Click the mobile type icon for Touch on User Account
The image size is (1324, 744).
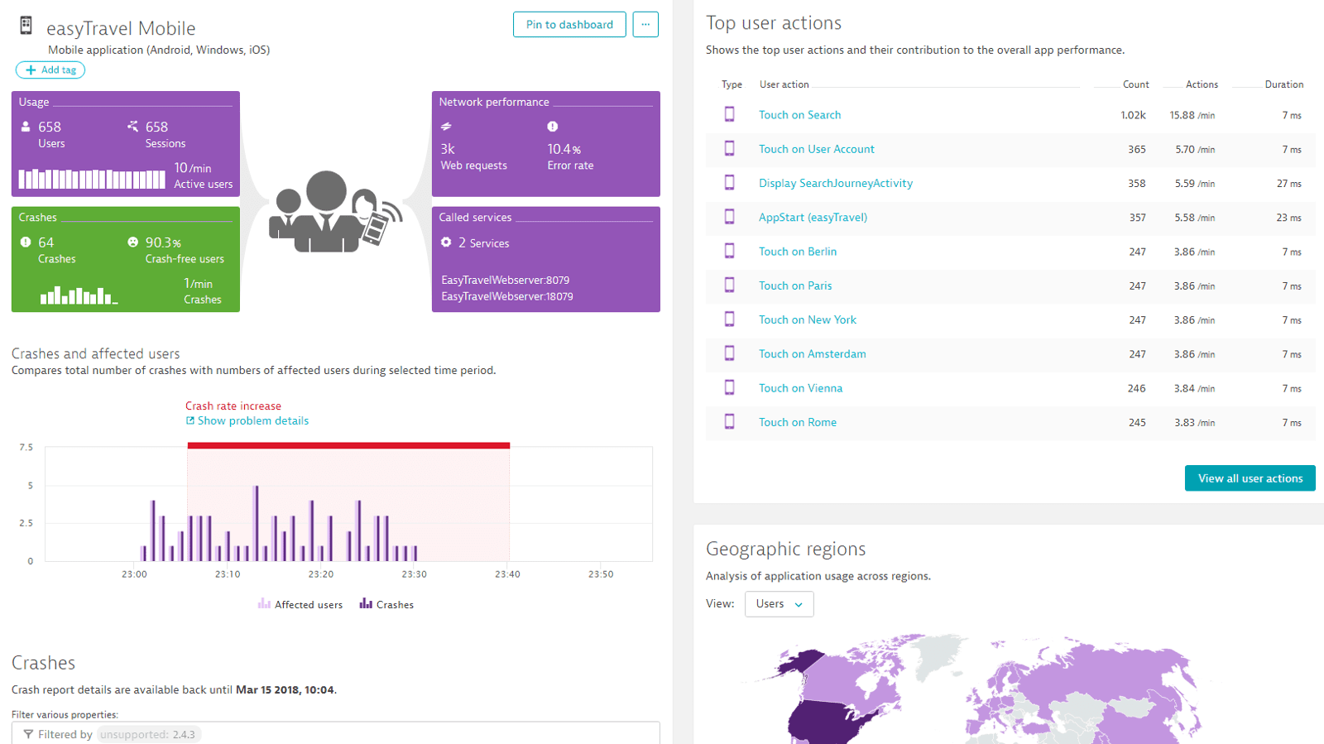pos(729,148)
